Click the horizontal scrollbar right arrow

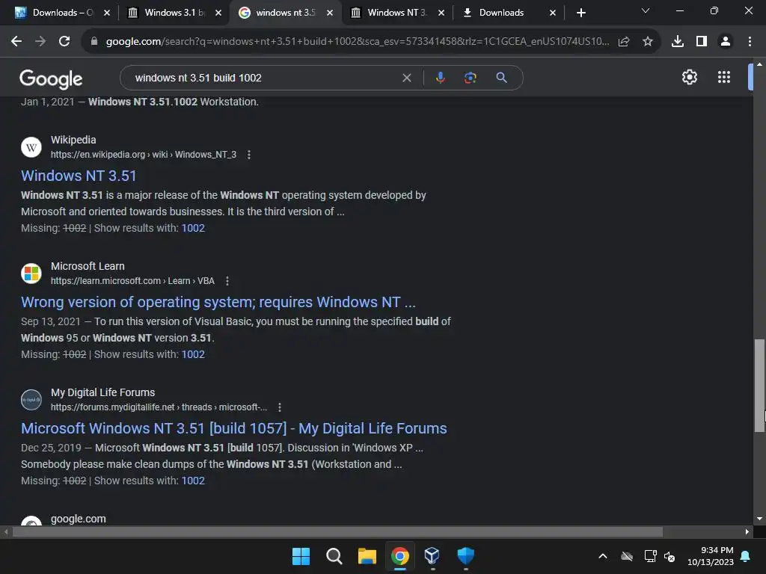click(x=747, y=531)
